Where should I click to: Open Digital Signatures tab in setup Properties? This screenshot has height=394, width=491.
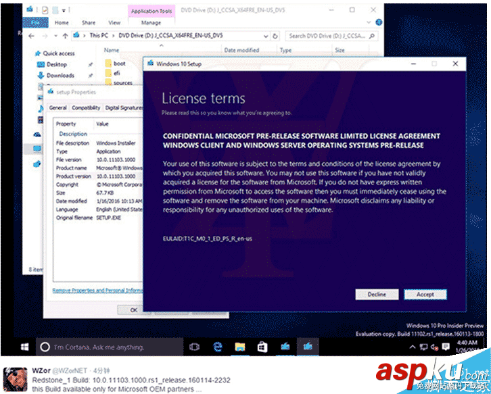click(124, 107)
